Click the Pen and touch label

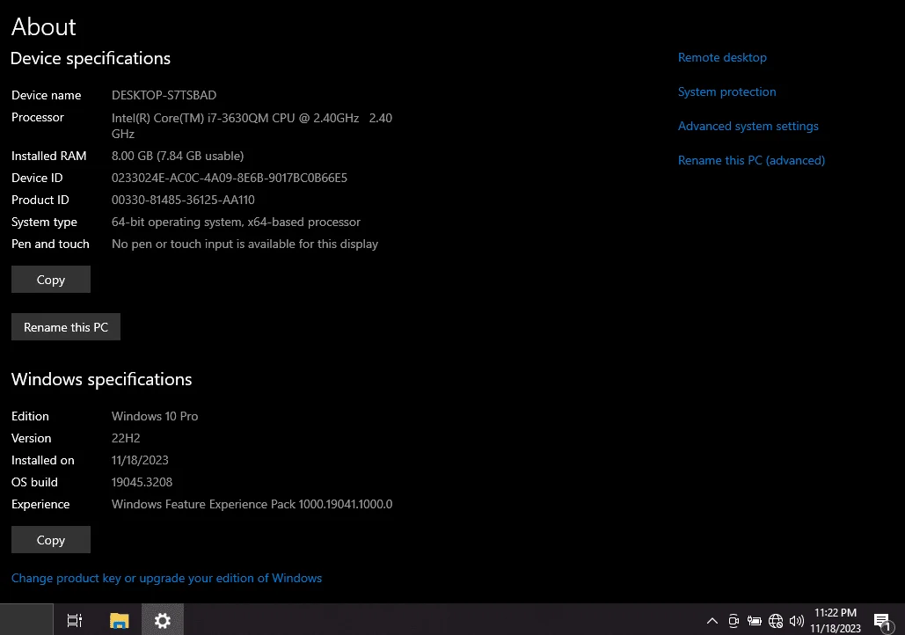pos(50,245)
